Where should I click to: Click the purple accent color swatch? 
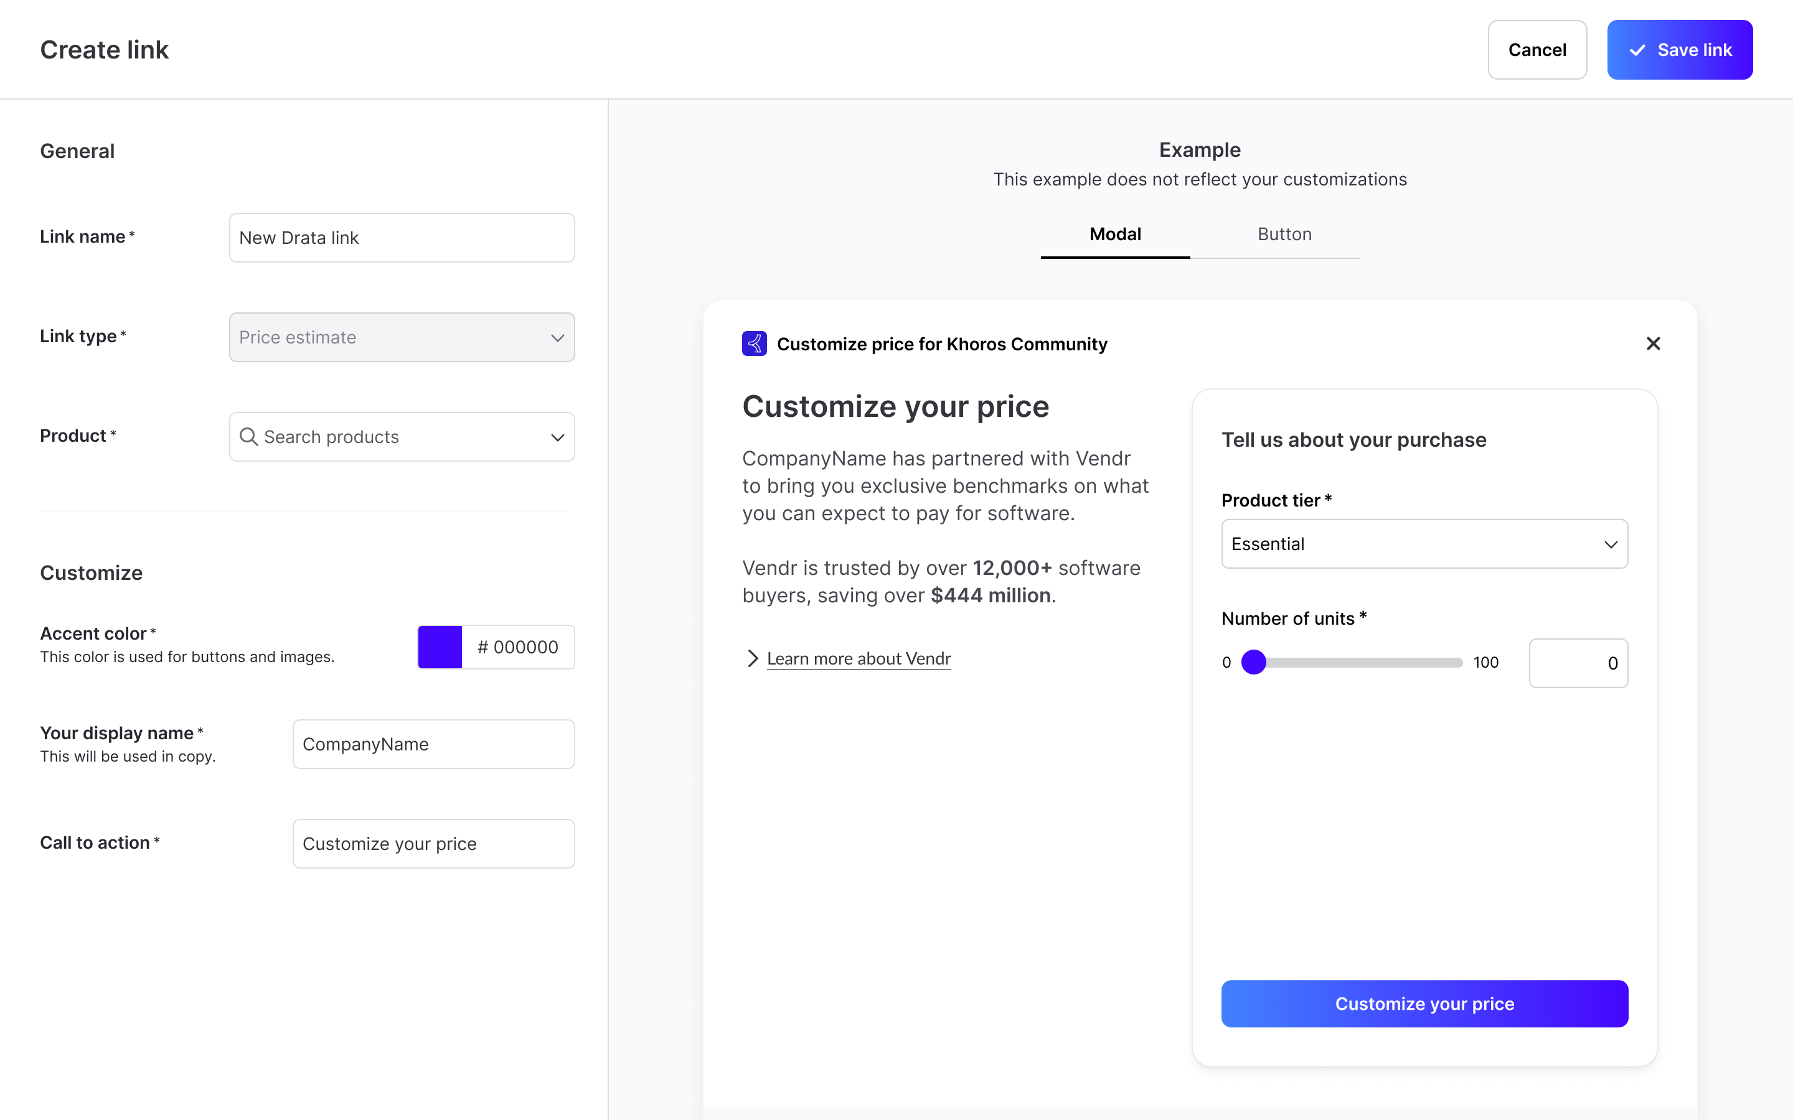(440, 646)
